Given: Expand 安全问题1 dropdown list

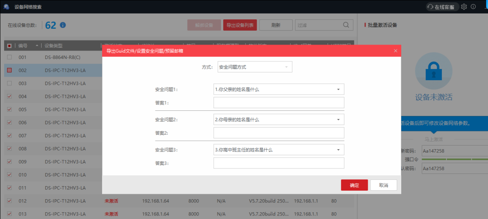Looking at the screenshot, I should click(279, 89).
